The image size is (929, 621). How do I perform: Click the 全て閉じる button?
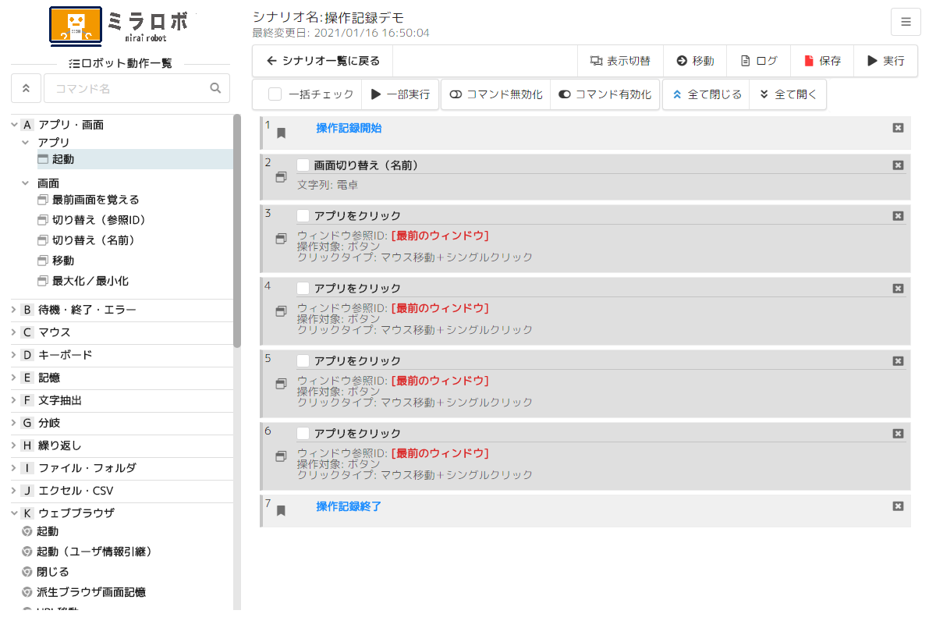point(706,94)
